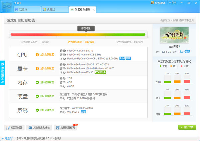
Task: Select the 配置检测报告 tab
Action: click(x=82, y=10)
